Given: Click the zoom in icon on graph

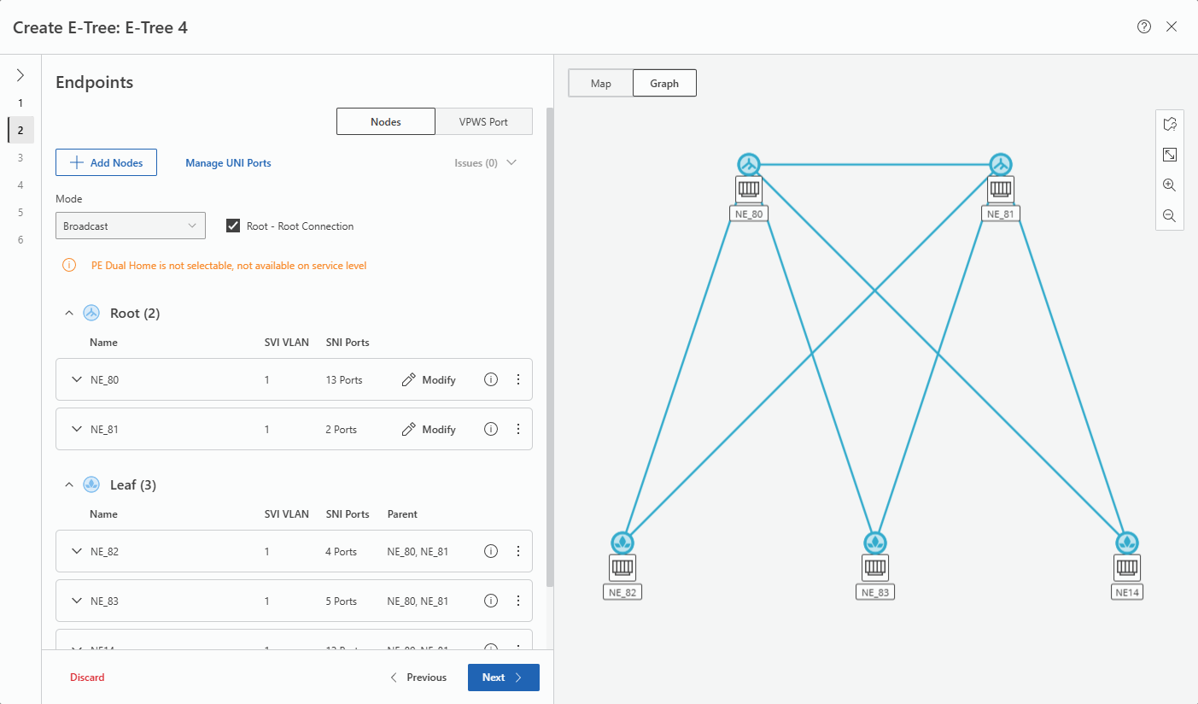Looking at the screenshot, I should coord(1170,185).
